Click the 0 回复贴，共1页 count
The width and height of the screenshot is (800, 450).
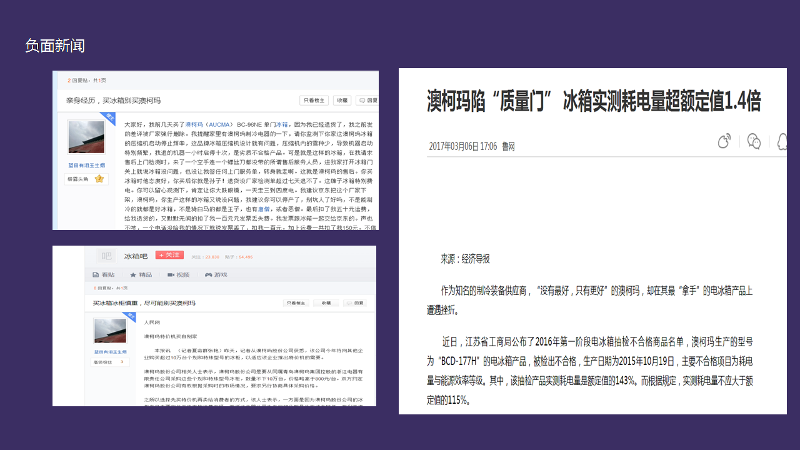110,288
